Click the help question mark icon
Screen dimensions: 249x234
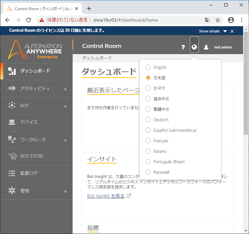pos(183,47)
